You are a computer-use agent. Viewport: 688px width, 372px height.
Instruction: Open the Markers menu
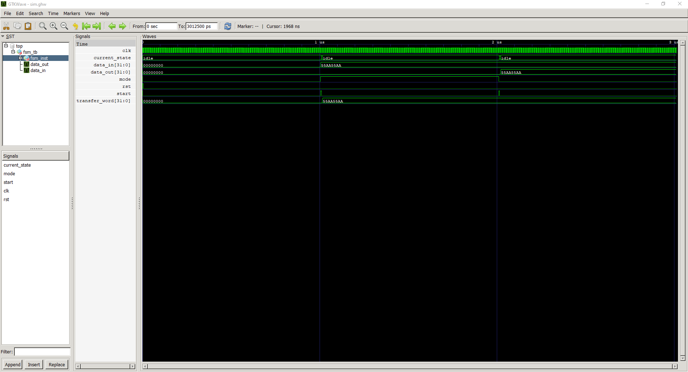pos(72,14)
